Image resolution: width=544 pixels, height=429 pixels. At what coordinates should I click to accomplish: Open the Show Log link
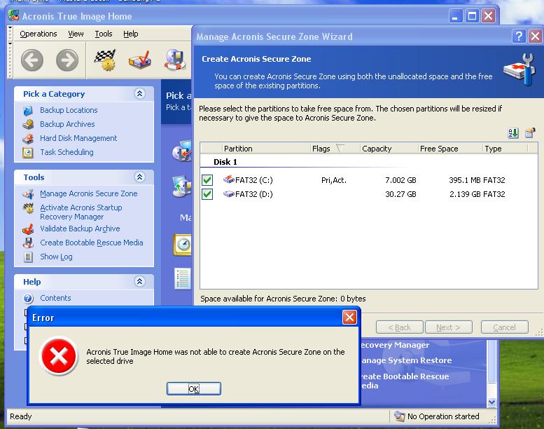(56, 257)
